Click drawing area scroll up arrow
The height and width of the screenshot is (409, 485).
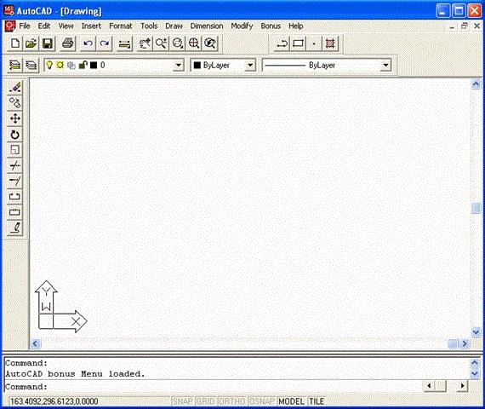[476, 84]
